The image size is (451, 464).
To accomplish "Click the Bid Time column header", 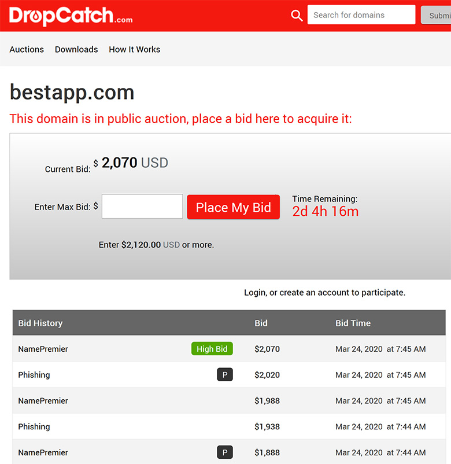I will click(353, 323).
